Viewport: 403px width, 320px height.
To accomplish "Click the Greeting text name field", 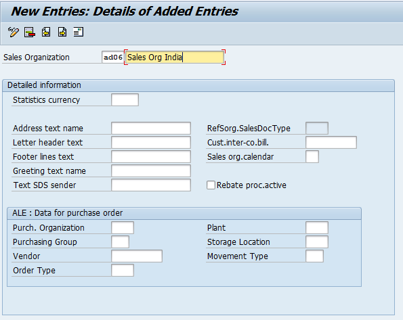I will 151,170.
